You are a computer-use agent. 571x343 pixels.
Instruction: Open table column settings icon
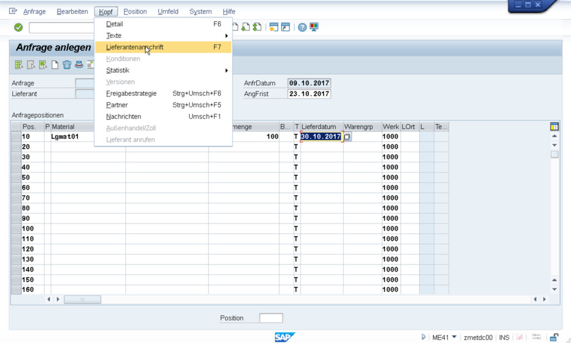point(554,127)
